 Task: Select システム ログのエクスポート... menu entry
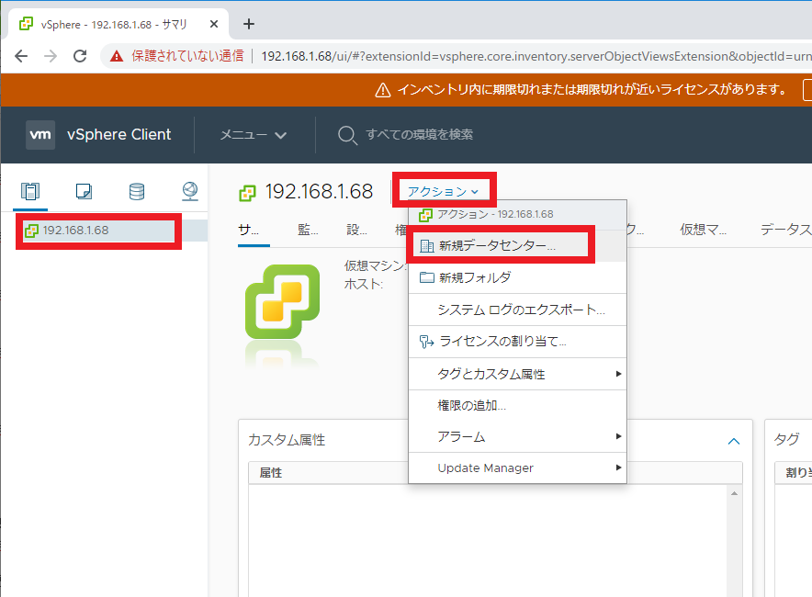(x=517, y=310)
